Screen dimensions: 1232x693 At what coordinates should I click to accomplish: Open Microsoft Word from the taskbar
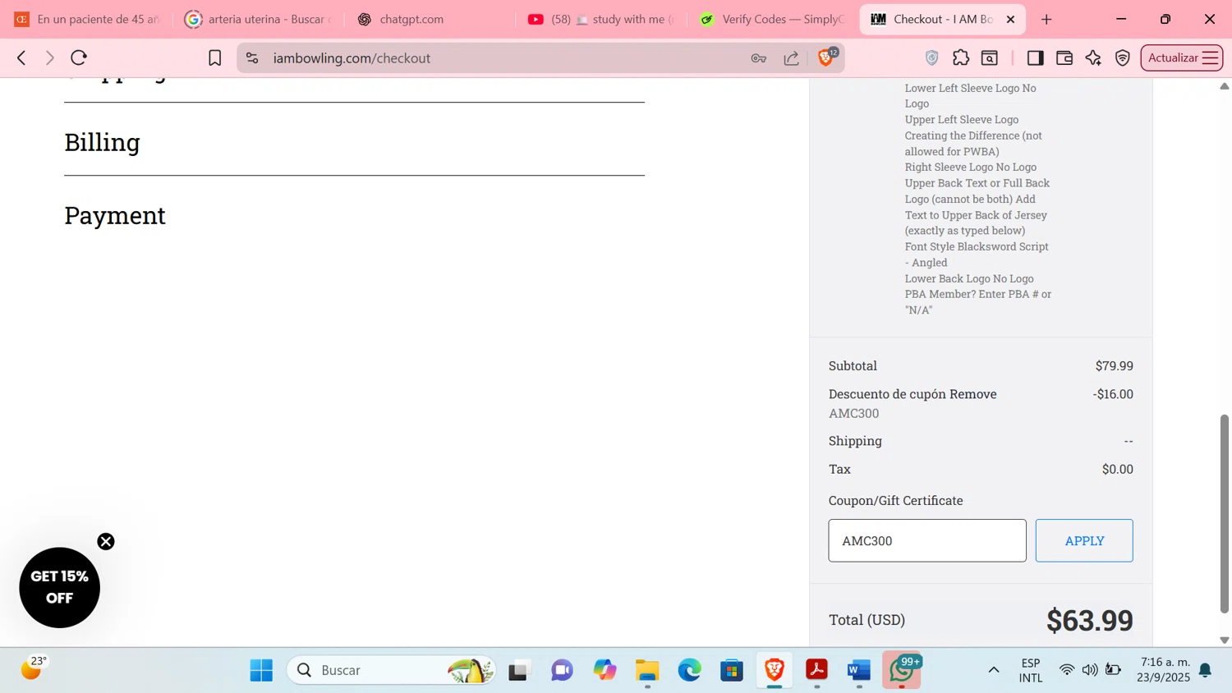coord(858,670)
